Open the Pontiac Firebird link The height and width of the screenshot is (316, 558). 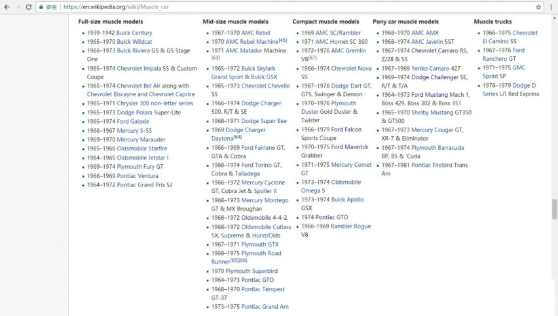click(x=432, y=165)
